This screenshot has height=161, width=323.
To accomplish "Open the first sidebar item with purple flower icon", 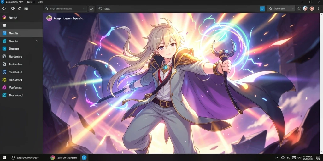I will tap(21, 18).
